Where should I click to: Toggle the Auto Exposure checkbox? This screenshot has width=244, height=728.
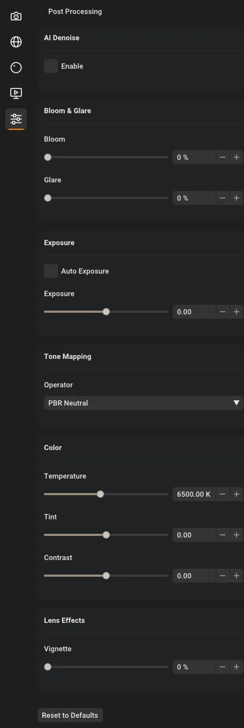[x=51, y=271]
